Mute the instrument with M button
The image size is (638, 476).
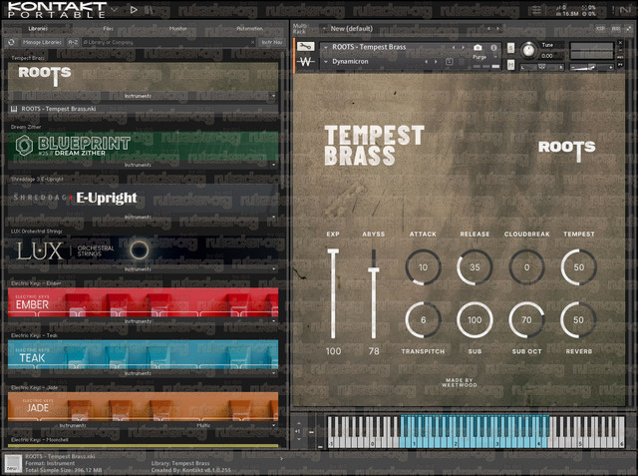(510, 64)
